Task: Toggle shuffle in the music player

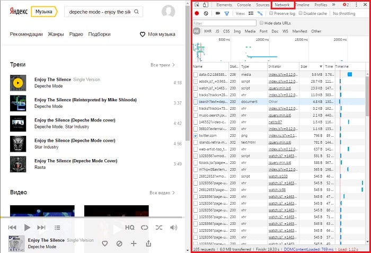Action: tap(158, 228)
